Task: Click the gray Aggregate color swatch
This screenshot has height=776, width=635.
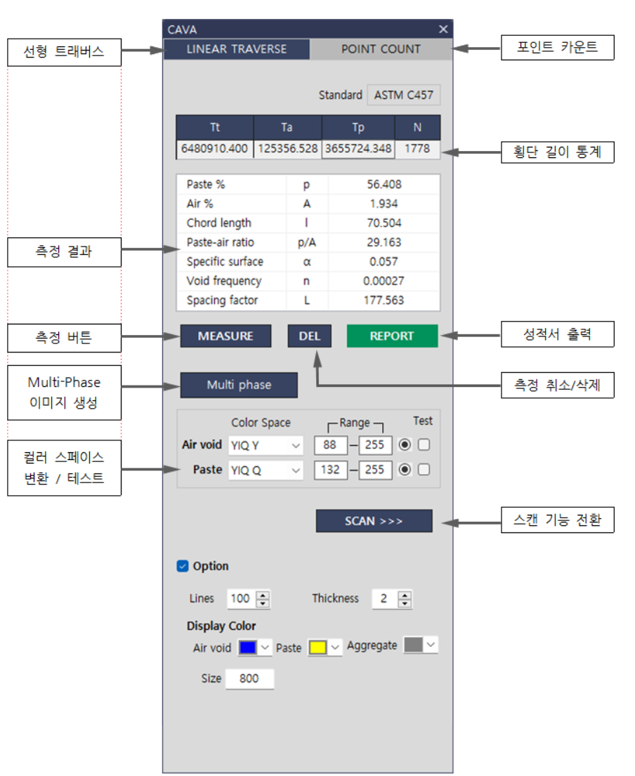Action: [x=413, y=645]
